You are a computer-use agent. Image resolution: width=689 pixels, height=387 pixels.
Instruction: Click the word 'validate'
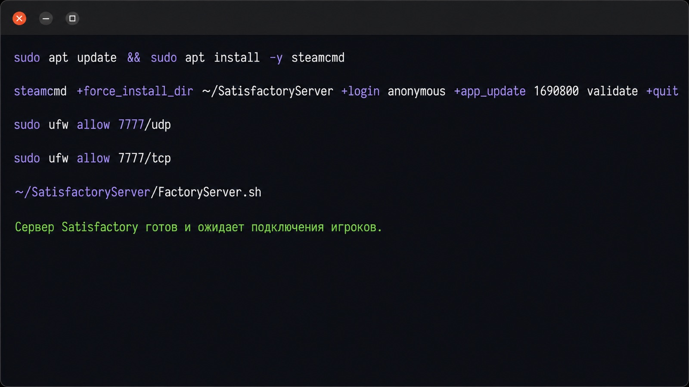pyautogui.click(x=612, y=91)
